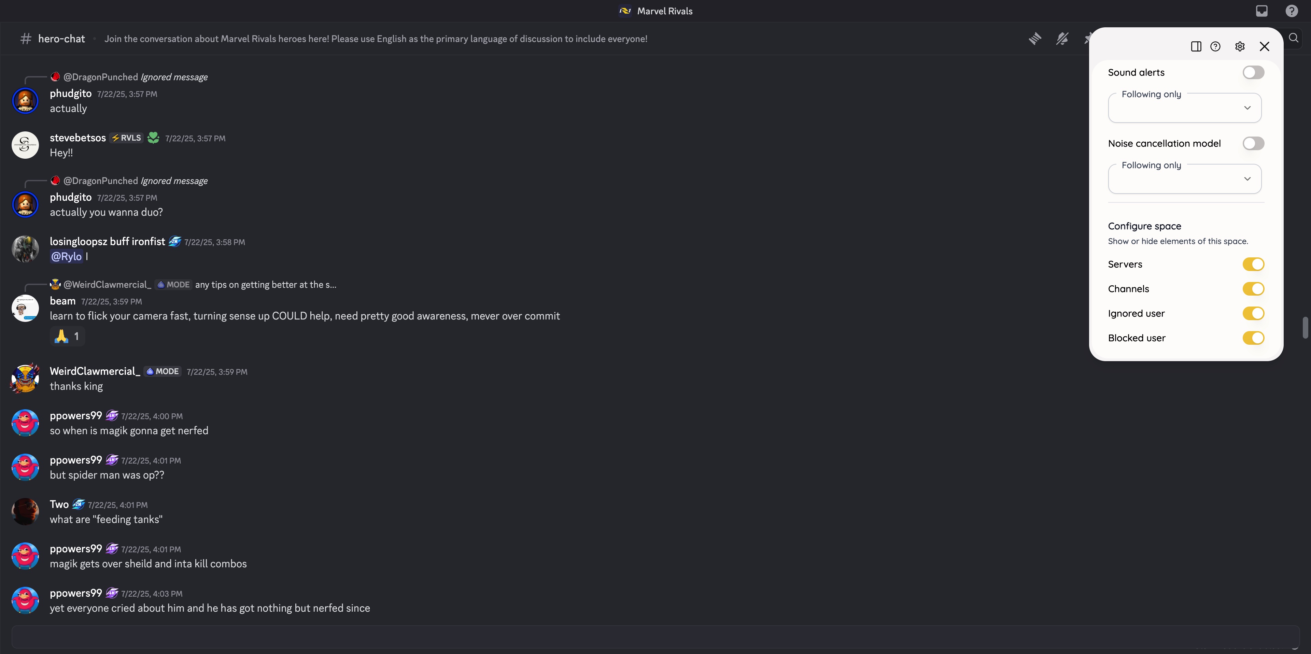Open the Discord inbox icon
The width and height of the screenshot is (1311, 654).
1261,11
